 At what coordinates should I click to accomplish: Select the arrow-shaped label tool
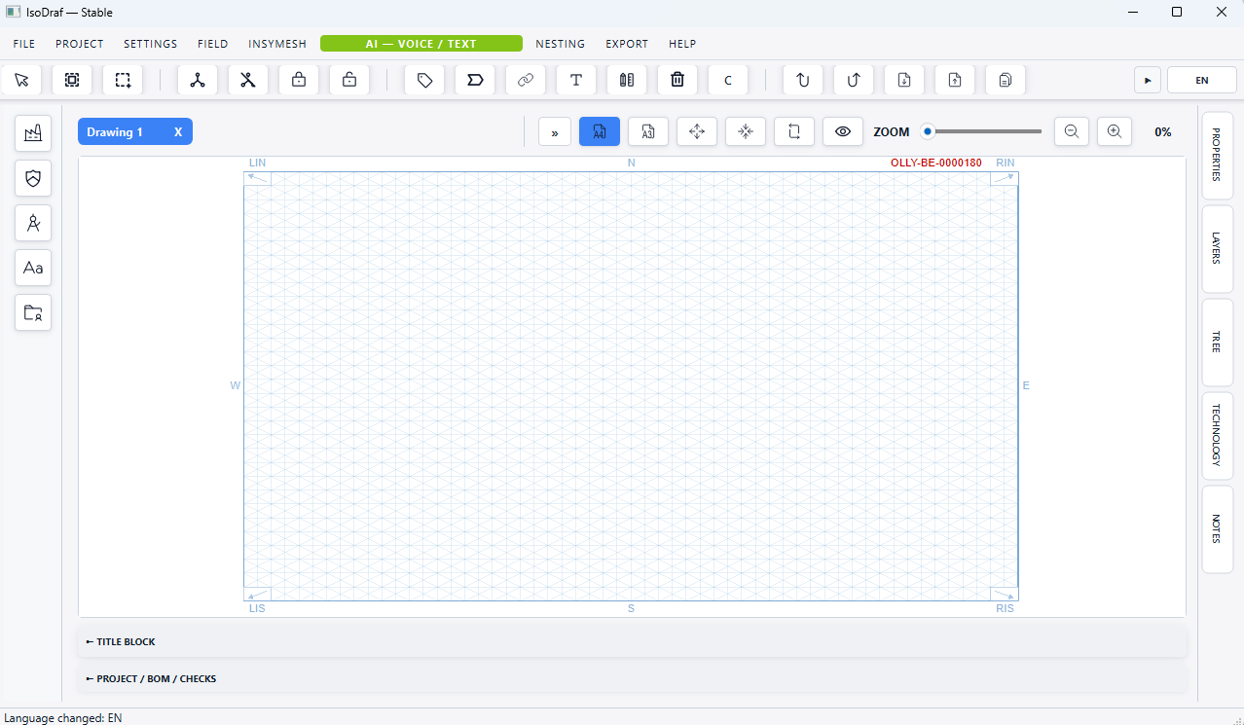475,80
